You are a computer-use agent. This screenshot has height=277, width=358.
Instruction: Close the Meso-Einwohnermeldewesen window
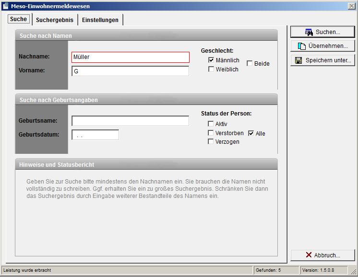351,6
